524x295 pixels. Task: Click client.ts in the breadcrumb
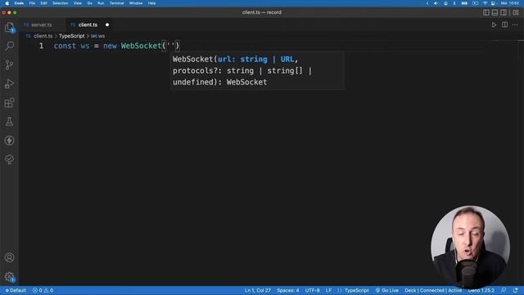[x=43, y=36]
